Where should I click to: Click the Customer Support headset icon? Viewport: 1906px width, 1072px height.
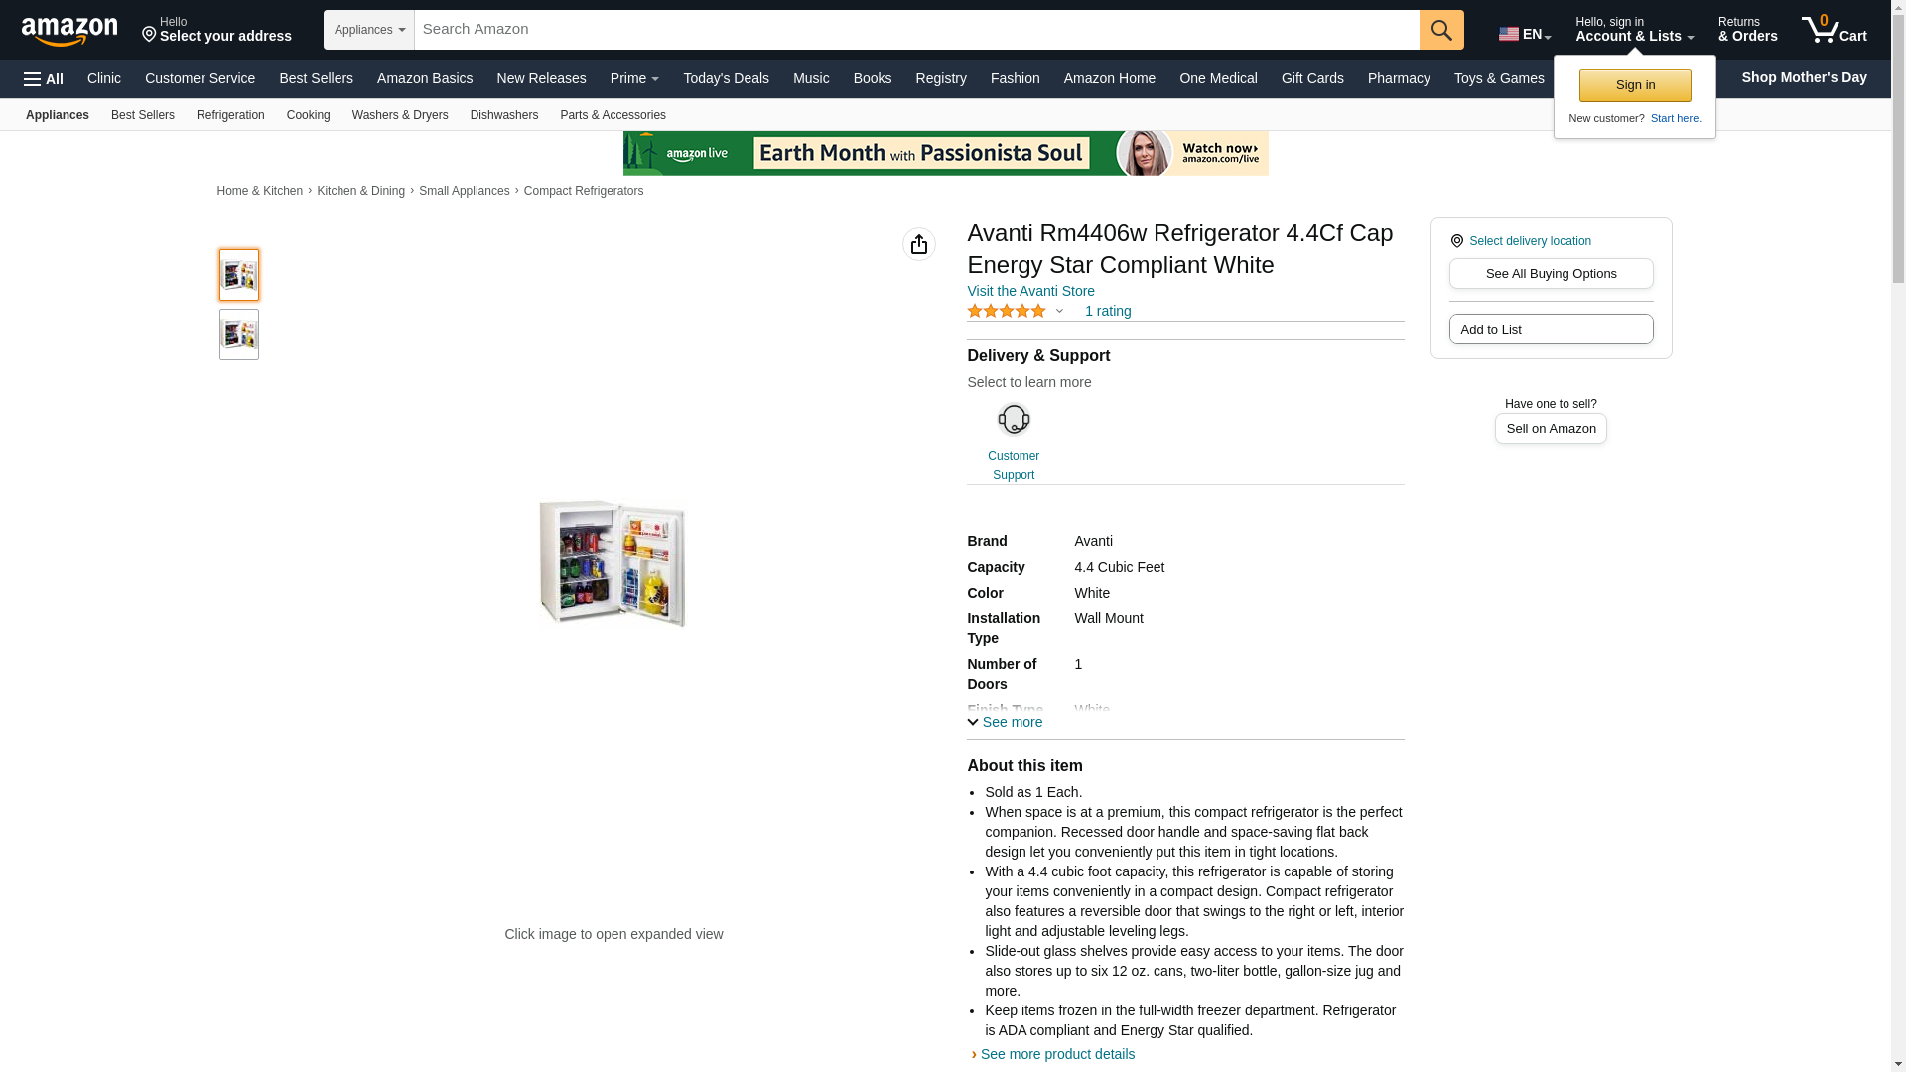coord(1014,419)
